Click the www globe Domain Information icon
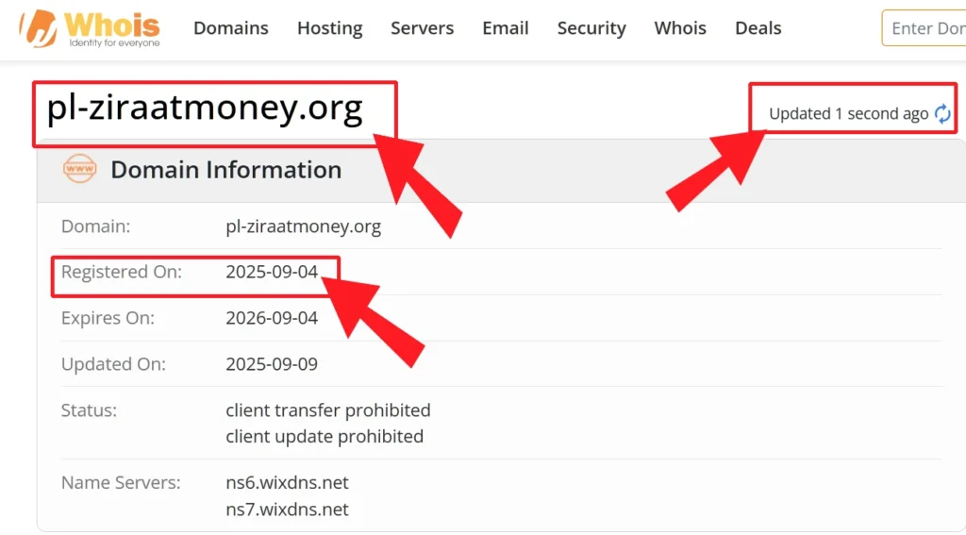Image resolution: width=966 pixels, height=535 pixels. click(79, 170)
